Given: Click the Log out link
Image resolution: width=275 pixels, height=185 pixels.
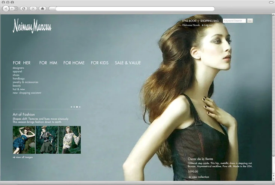Looking at the screenshot, I should [207, 25].
